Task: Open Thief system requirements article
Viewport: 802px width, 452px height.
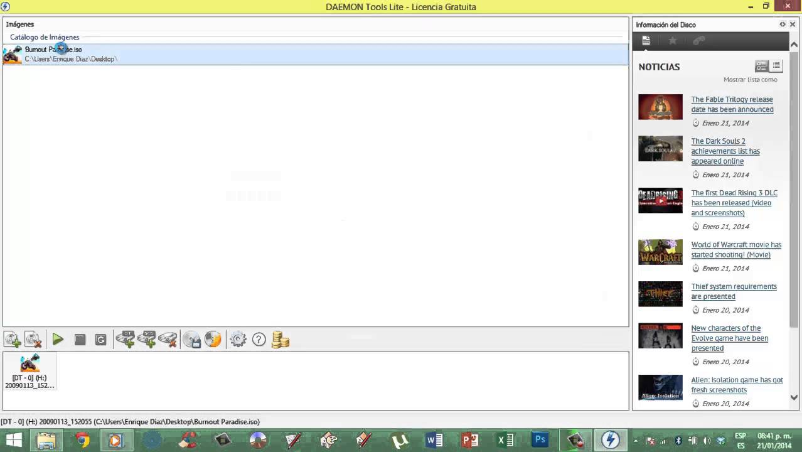Action: point(734,291)
